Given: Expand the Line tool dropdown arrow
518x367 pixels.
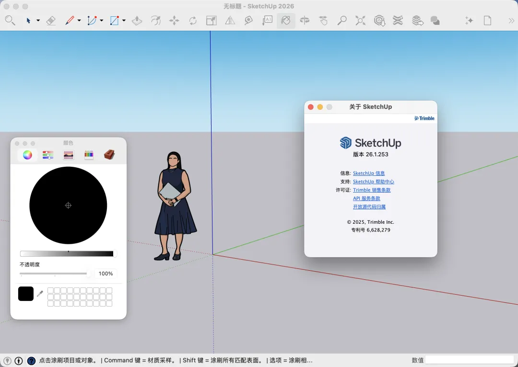Looking at the screenshot, I should click(x=79, y=21).
